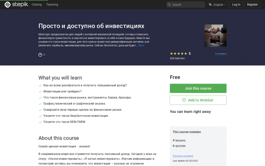Click the '296 learners' text
This screenshot has height=166, width=265.
pyautogui.click(x=177, y=58)
